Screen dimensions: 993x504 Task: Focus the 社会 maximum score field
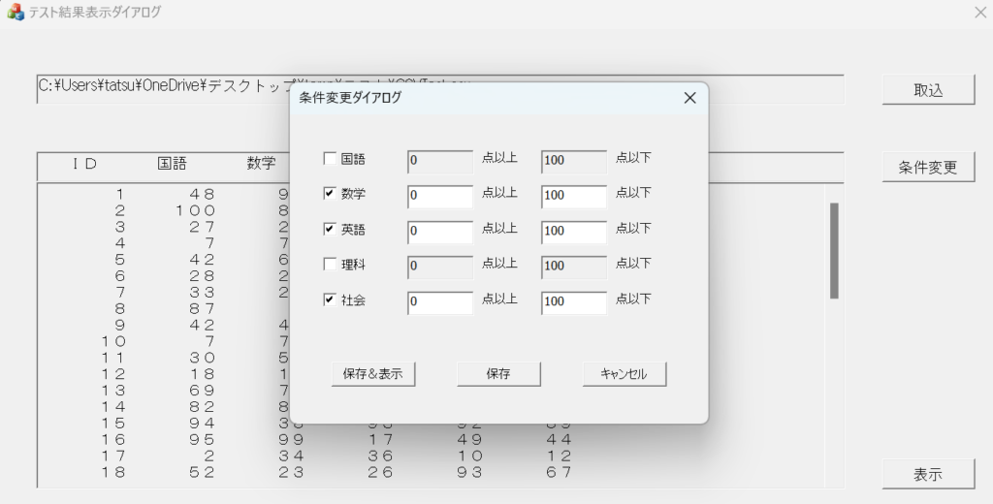(574, 302)
